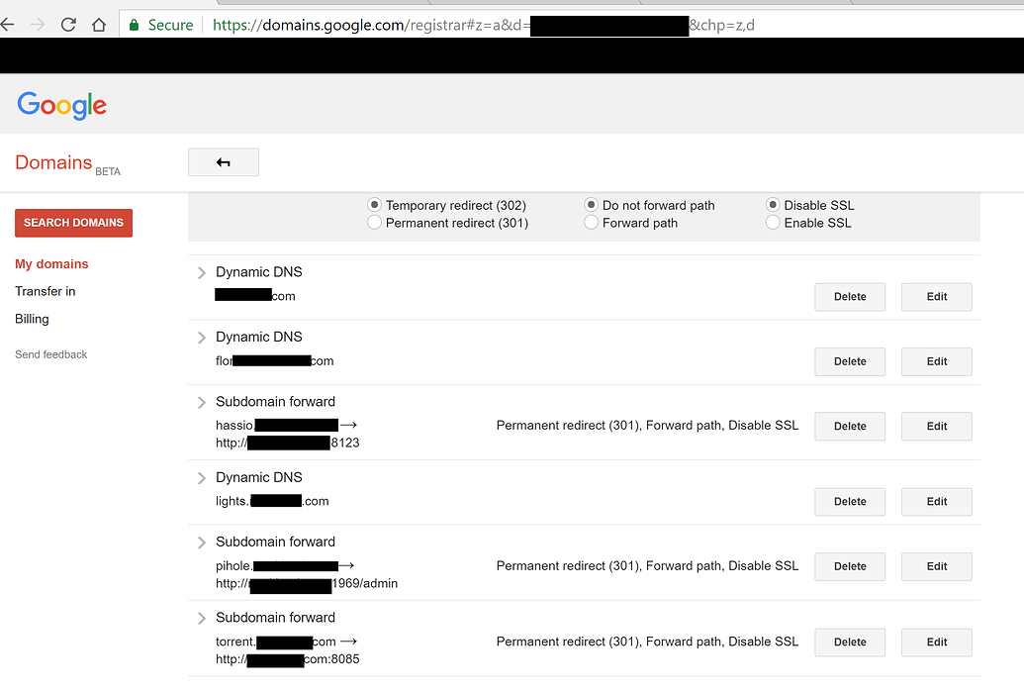Select Do not forward path option
This screenshot has width=1024, height=693.
pyautogui.click(x=591, y=205)
